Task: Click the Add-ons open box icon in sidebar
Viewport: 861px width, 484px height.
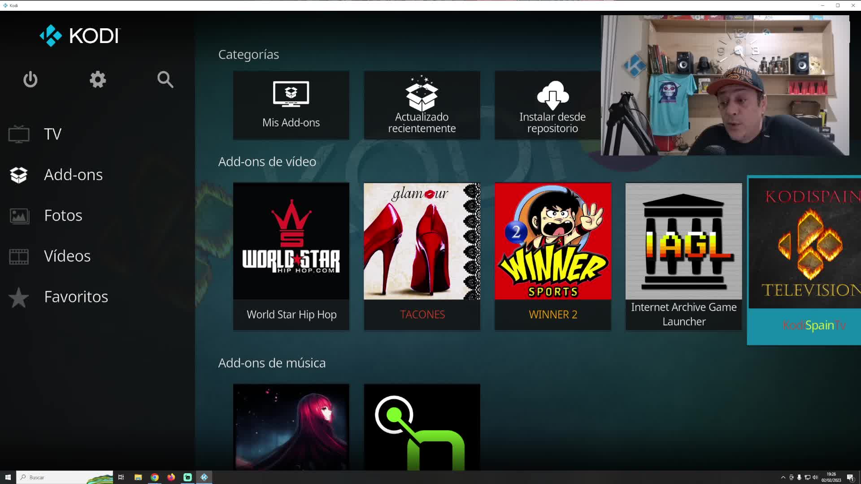Action: tap(19, 175)
